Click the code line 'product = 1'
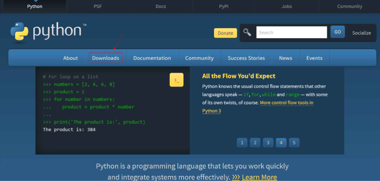Viewport: 380px width, 181px height. coord(64,92)
